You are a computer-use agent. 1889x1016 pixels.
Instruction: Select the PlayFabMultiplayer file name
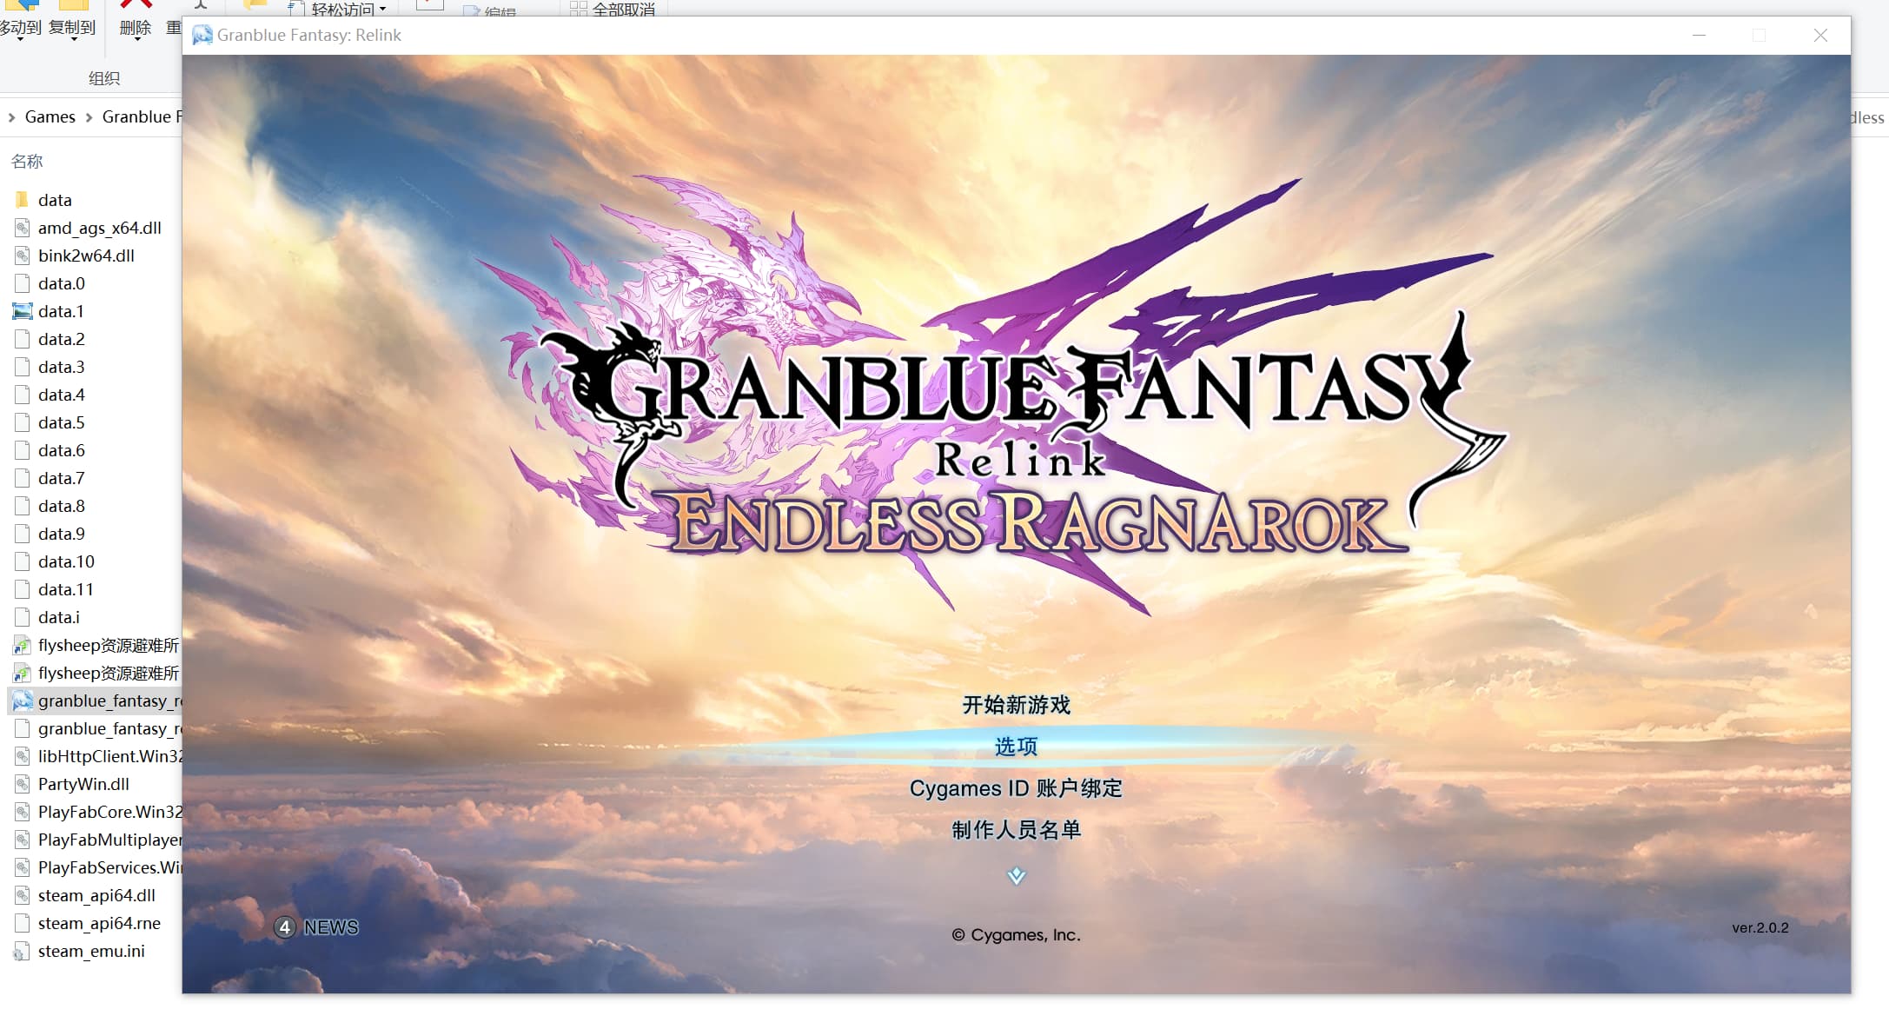pyautogui.click(x=110, y=840)
